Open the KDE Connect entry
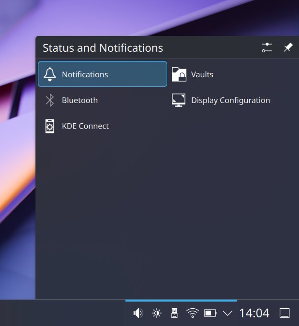The width and height of the screenshot is (299, 326). (103, 126)
